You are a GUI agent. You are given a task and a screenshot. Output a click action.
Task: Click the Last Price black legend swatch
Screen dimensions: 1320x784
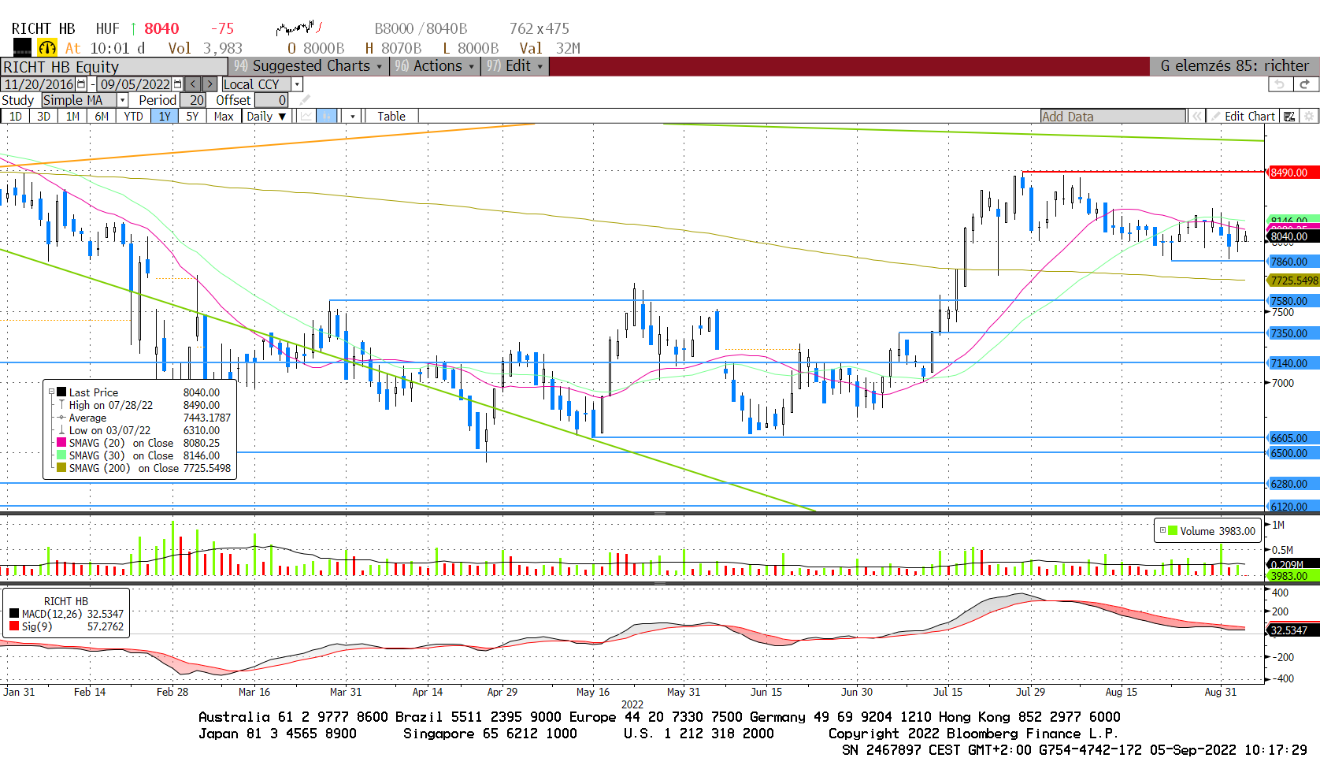pyautogui.click(x=61, y=392)
